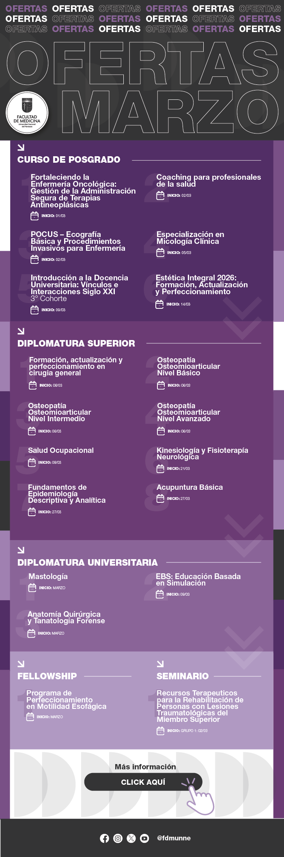Open the Instagram icon in the footer
The image size is (284, 857).
click(x=118, y=838)
